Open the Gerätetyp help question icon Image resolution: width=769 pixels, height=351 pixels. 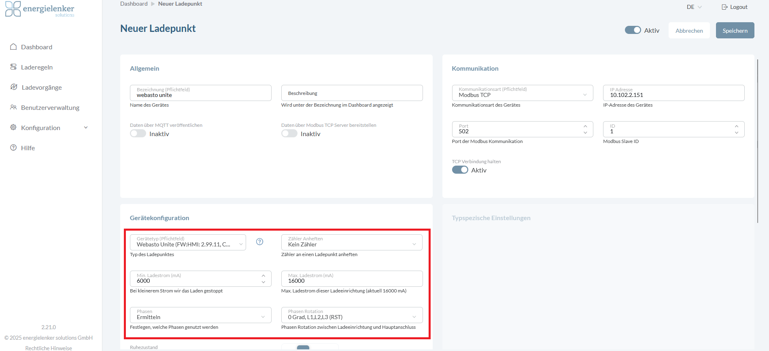pos(260,242)
